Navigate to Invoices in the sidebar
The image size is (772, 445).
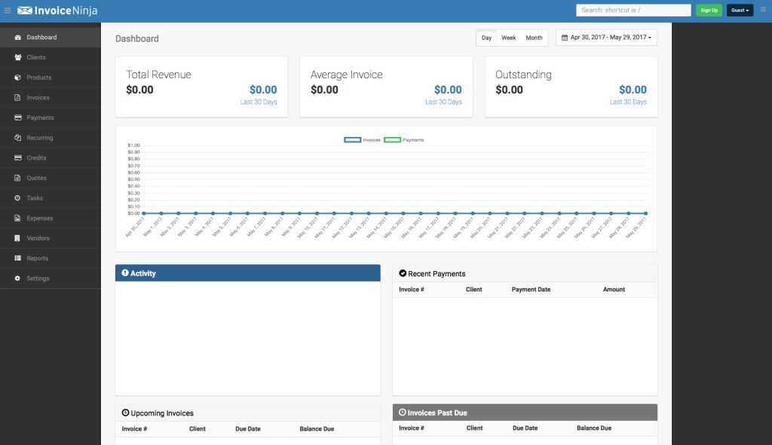coord(51,98)
